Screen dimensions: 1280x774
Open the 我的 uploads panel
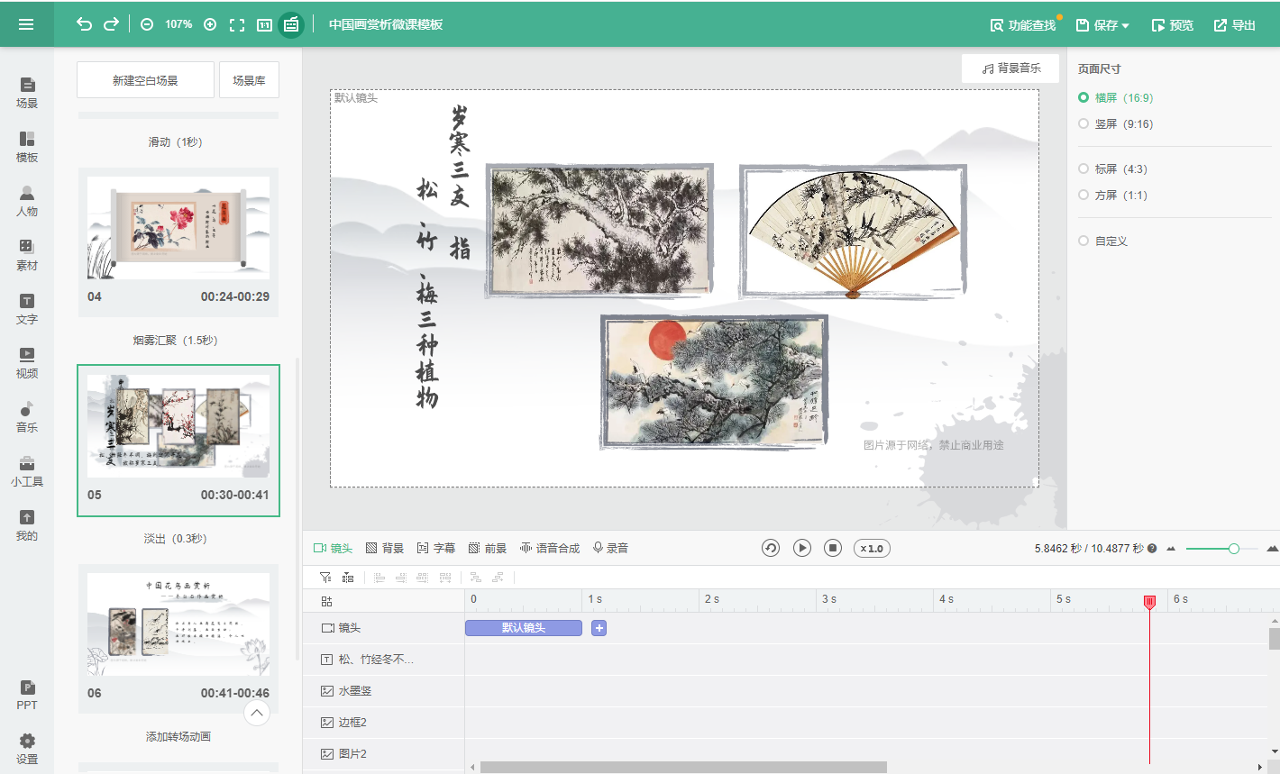27,524
